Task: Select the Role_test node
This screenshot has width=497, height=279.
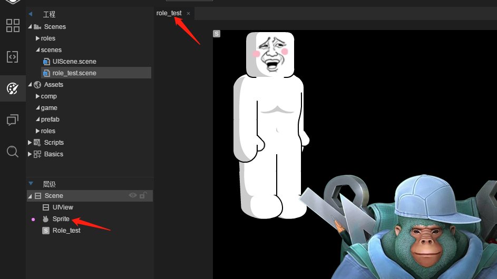Action: tap(66, 231)
